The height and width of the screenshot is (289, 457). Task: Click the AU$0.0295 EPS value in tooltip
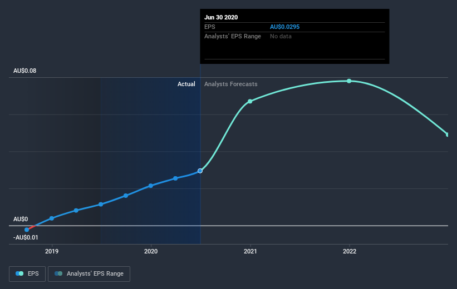click(284, 27)
